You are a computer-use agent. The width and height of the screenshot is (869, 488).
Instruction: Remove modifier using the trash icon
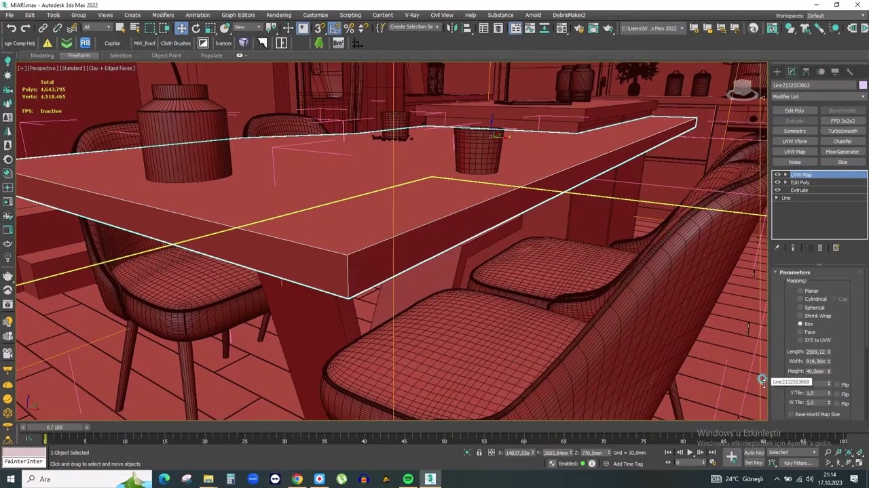coord(820,248)
